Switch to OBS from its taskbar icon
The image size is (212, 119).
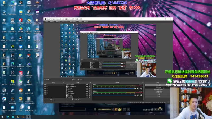click(28, 117)
